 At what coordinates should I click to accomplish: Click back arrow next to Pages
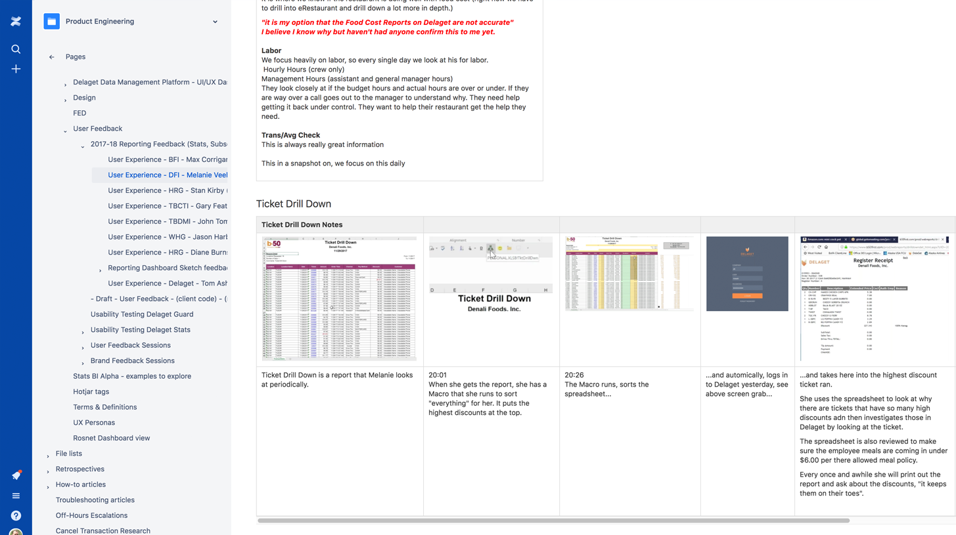click(x=52, y=57)
